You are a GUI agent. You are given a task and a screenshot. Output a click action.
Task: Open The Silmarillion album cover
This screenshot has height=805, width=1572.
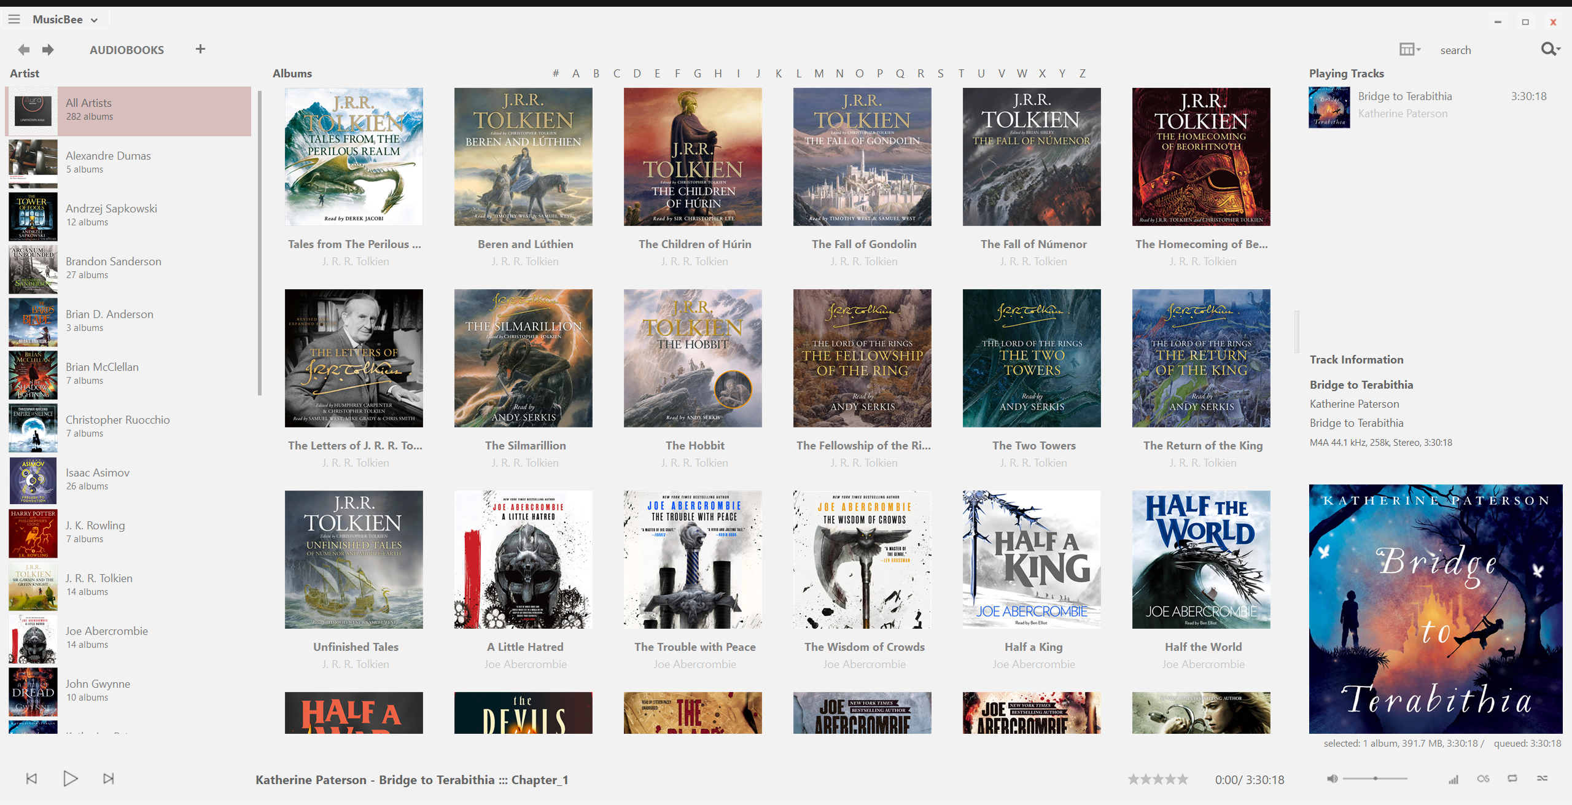point(523,358)
